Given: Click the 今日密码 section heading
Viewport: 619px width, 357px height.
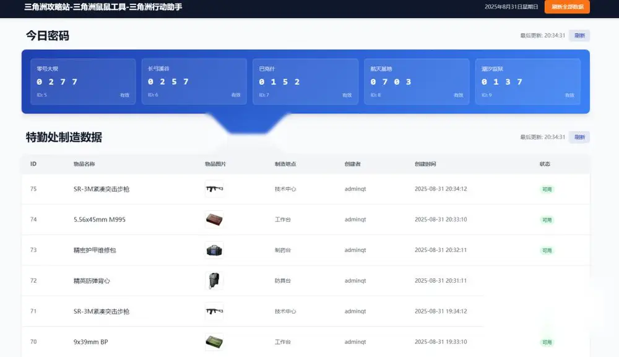Looking at the screenshot, I should pyautogui.click(x=48, y=35).
